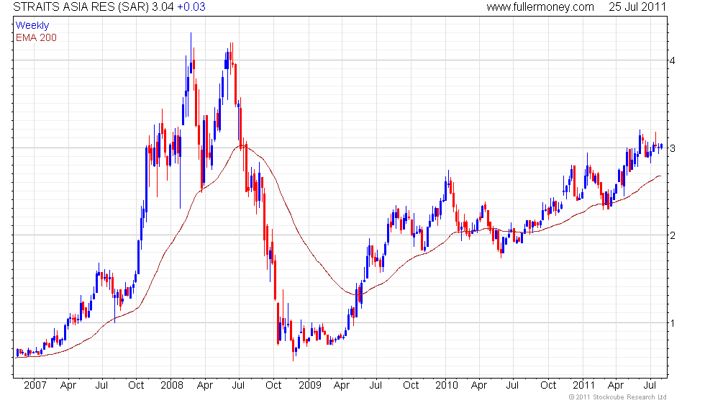Screen dimensions: 705x403
Task: Click the y-axis label '3'
Action: point(672,148)
